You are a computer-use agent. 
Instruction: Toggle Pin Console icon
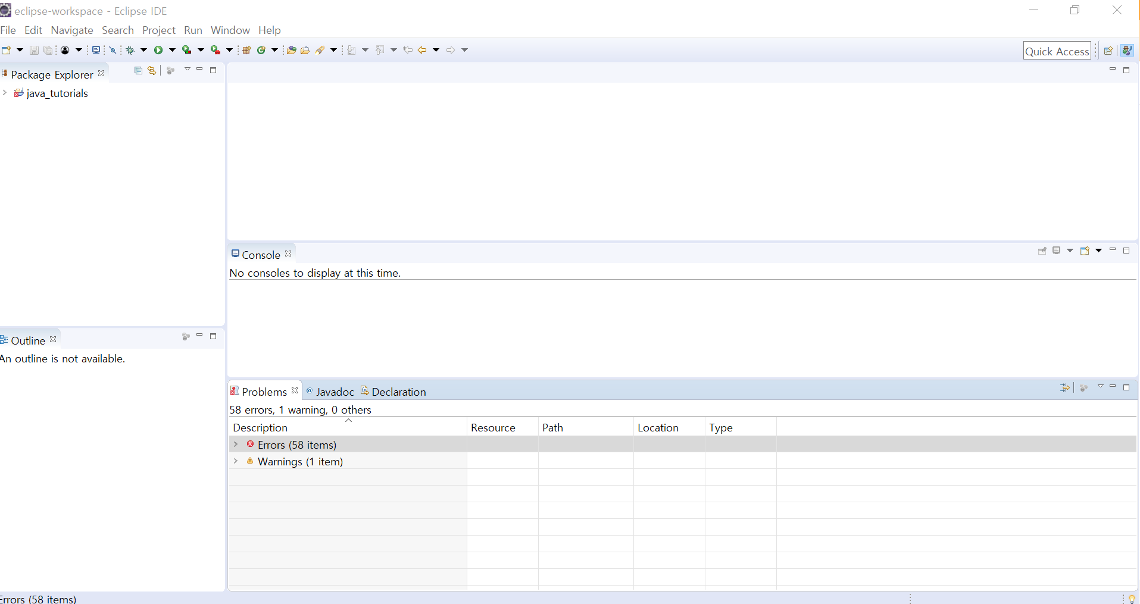1042,251
